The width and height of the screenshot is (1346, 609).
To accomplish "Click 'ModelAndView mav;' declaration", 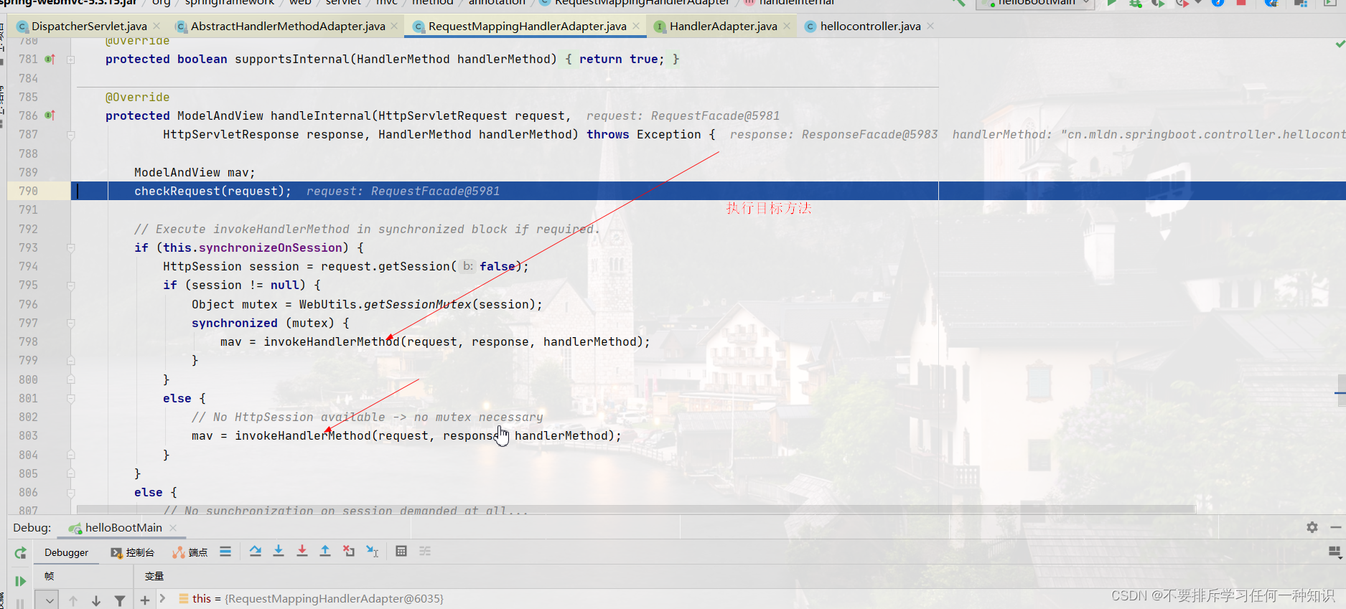I will click(195, 173).
